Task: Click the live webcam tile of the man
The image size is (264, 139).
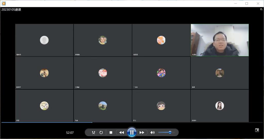Action: coord(220,40)
